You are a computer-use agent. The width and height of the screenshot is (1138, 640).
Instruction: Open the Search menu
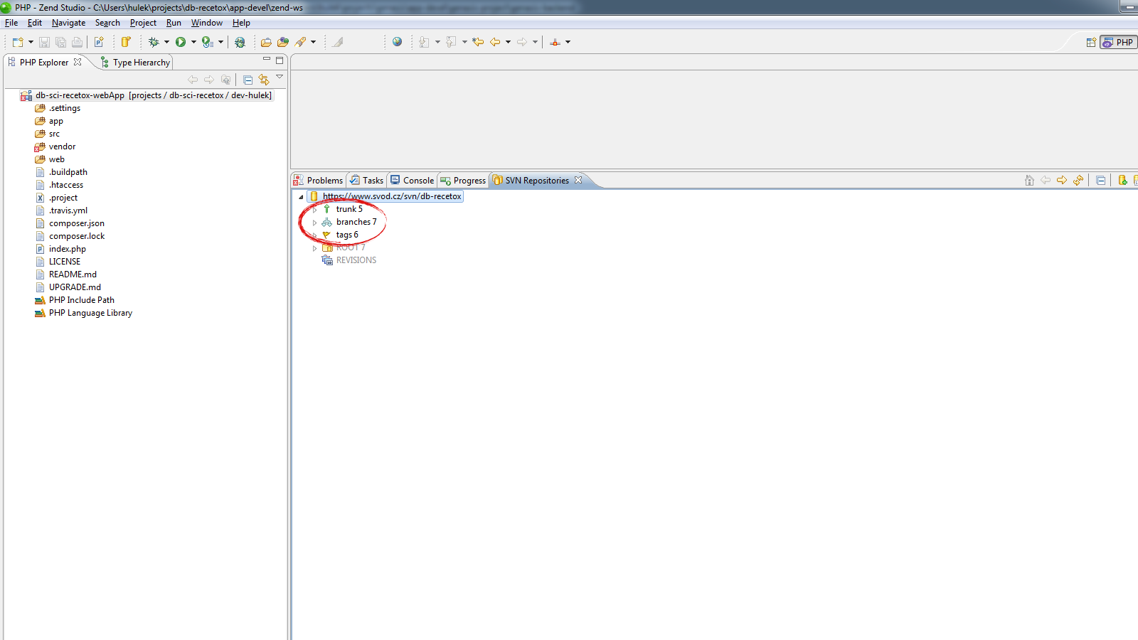tap(107, 23)
